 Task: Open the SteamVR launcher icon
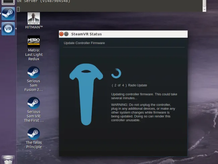tap(8, 29)
